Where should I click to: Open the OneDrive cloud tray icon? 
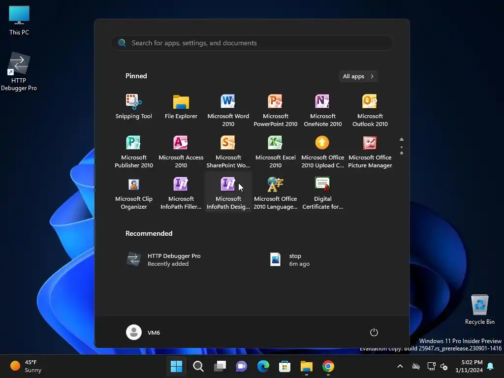(416, 366)
